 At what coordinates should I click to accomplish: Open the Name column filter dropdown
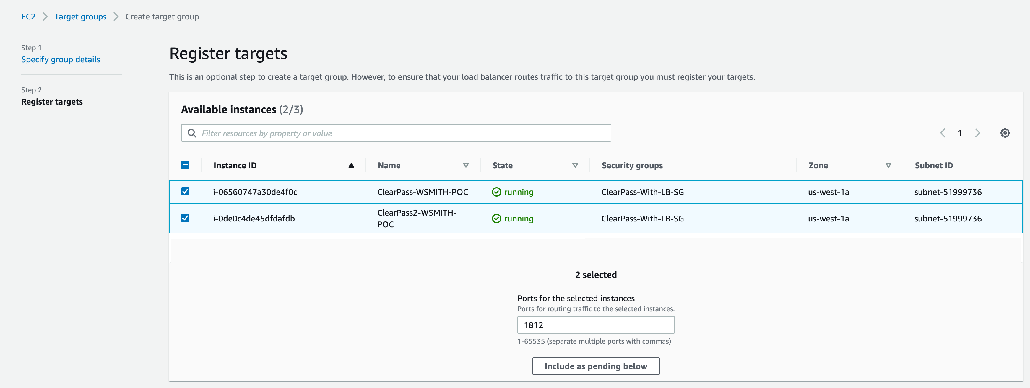tap(466, 165)
